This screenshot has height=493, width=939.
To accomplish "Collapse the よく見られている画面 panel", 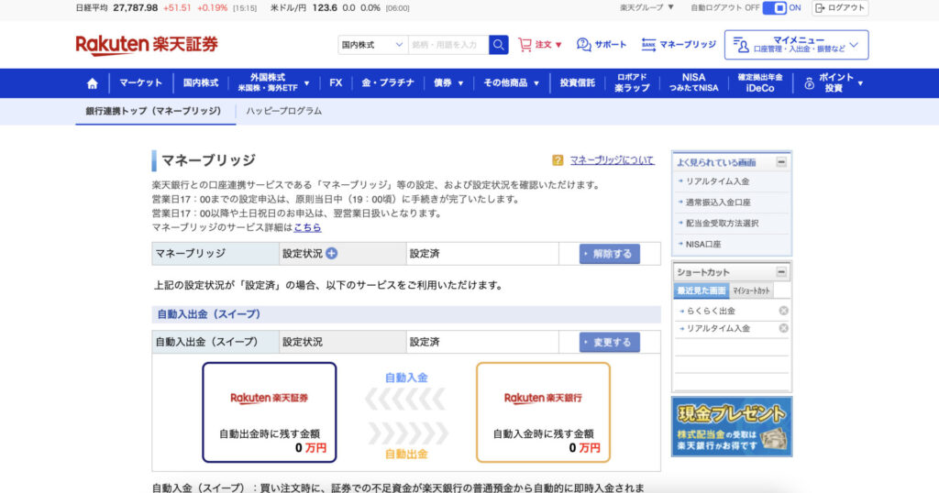I will tap(781, 162).
